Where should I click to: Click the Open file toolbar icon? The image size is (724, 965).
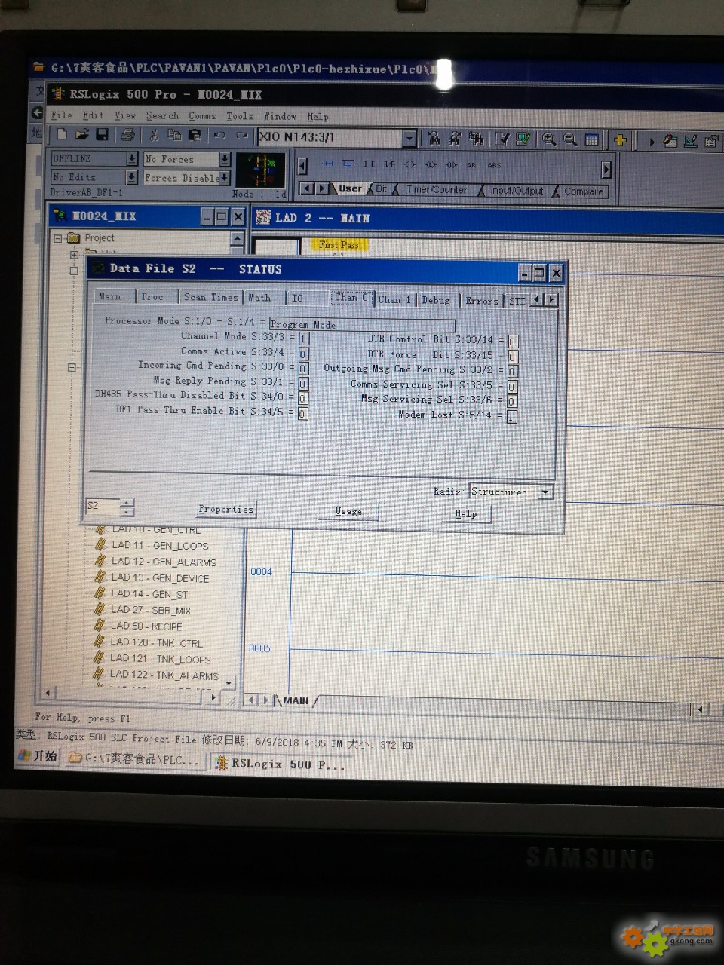pos(82,135)
